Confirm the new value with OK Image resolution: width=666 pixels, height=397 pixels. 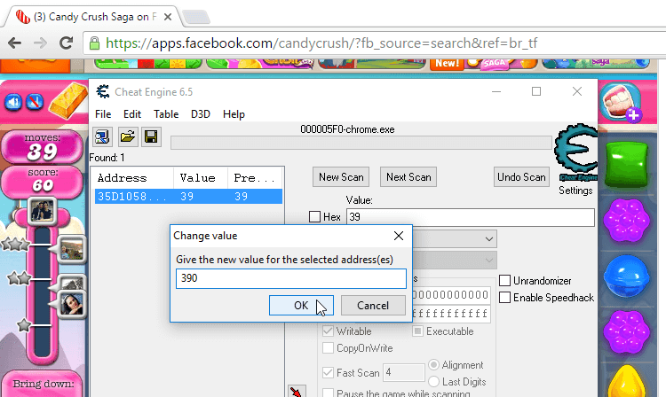coord(301,306)
